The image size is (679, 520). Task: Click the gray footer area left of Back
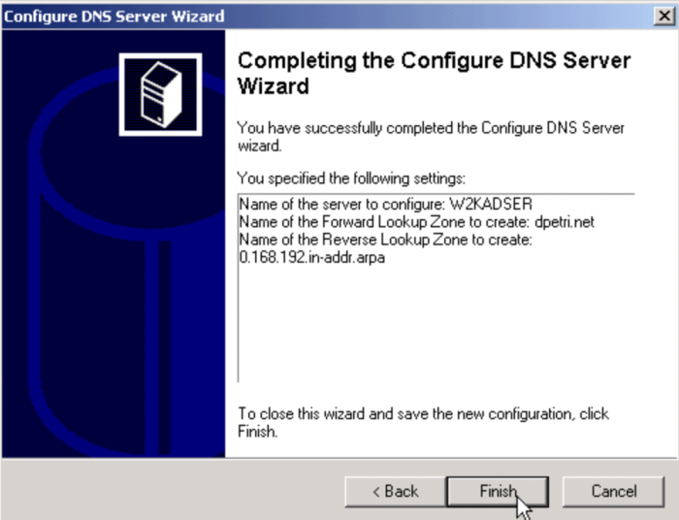pyautogui.click(x=174, y=491)
